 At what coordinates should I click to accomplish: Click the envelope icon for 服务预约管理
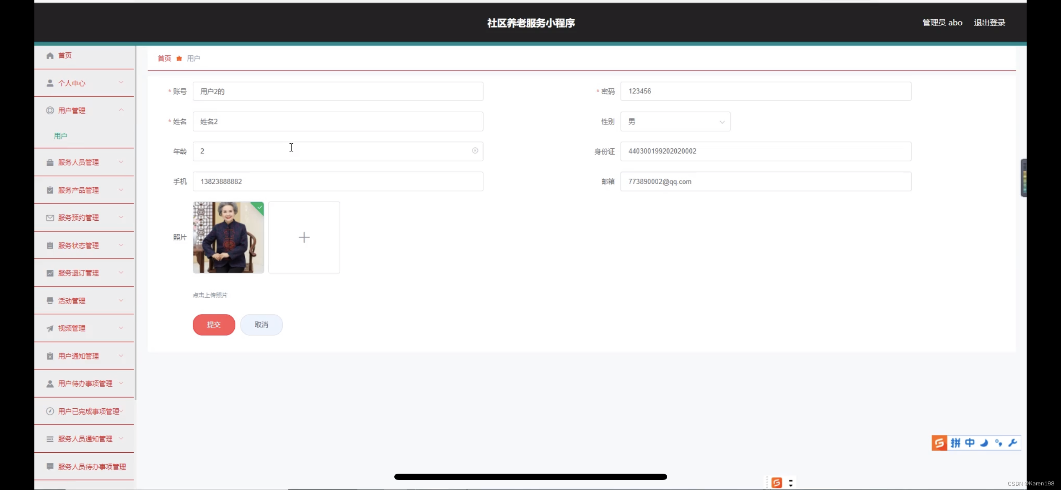pyautogui.click(x=50, y=218)
